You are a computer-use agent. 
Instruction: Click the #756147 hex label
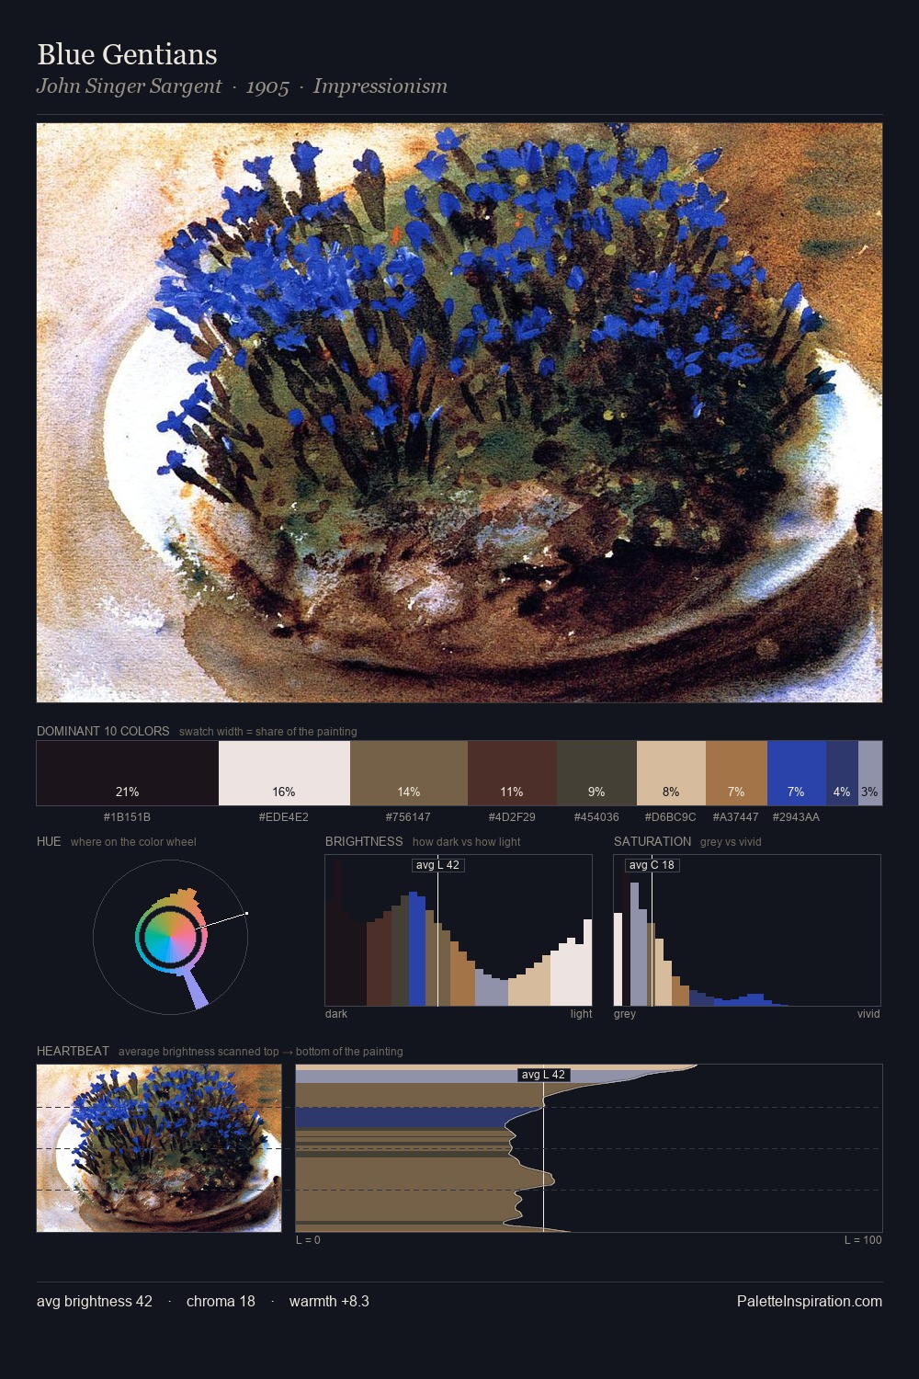point(408,817)
